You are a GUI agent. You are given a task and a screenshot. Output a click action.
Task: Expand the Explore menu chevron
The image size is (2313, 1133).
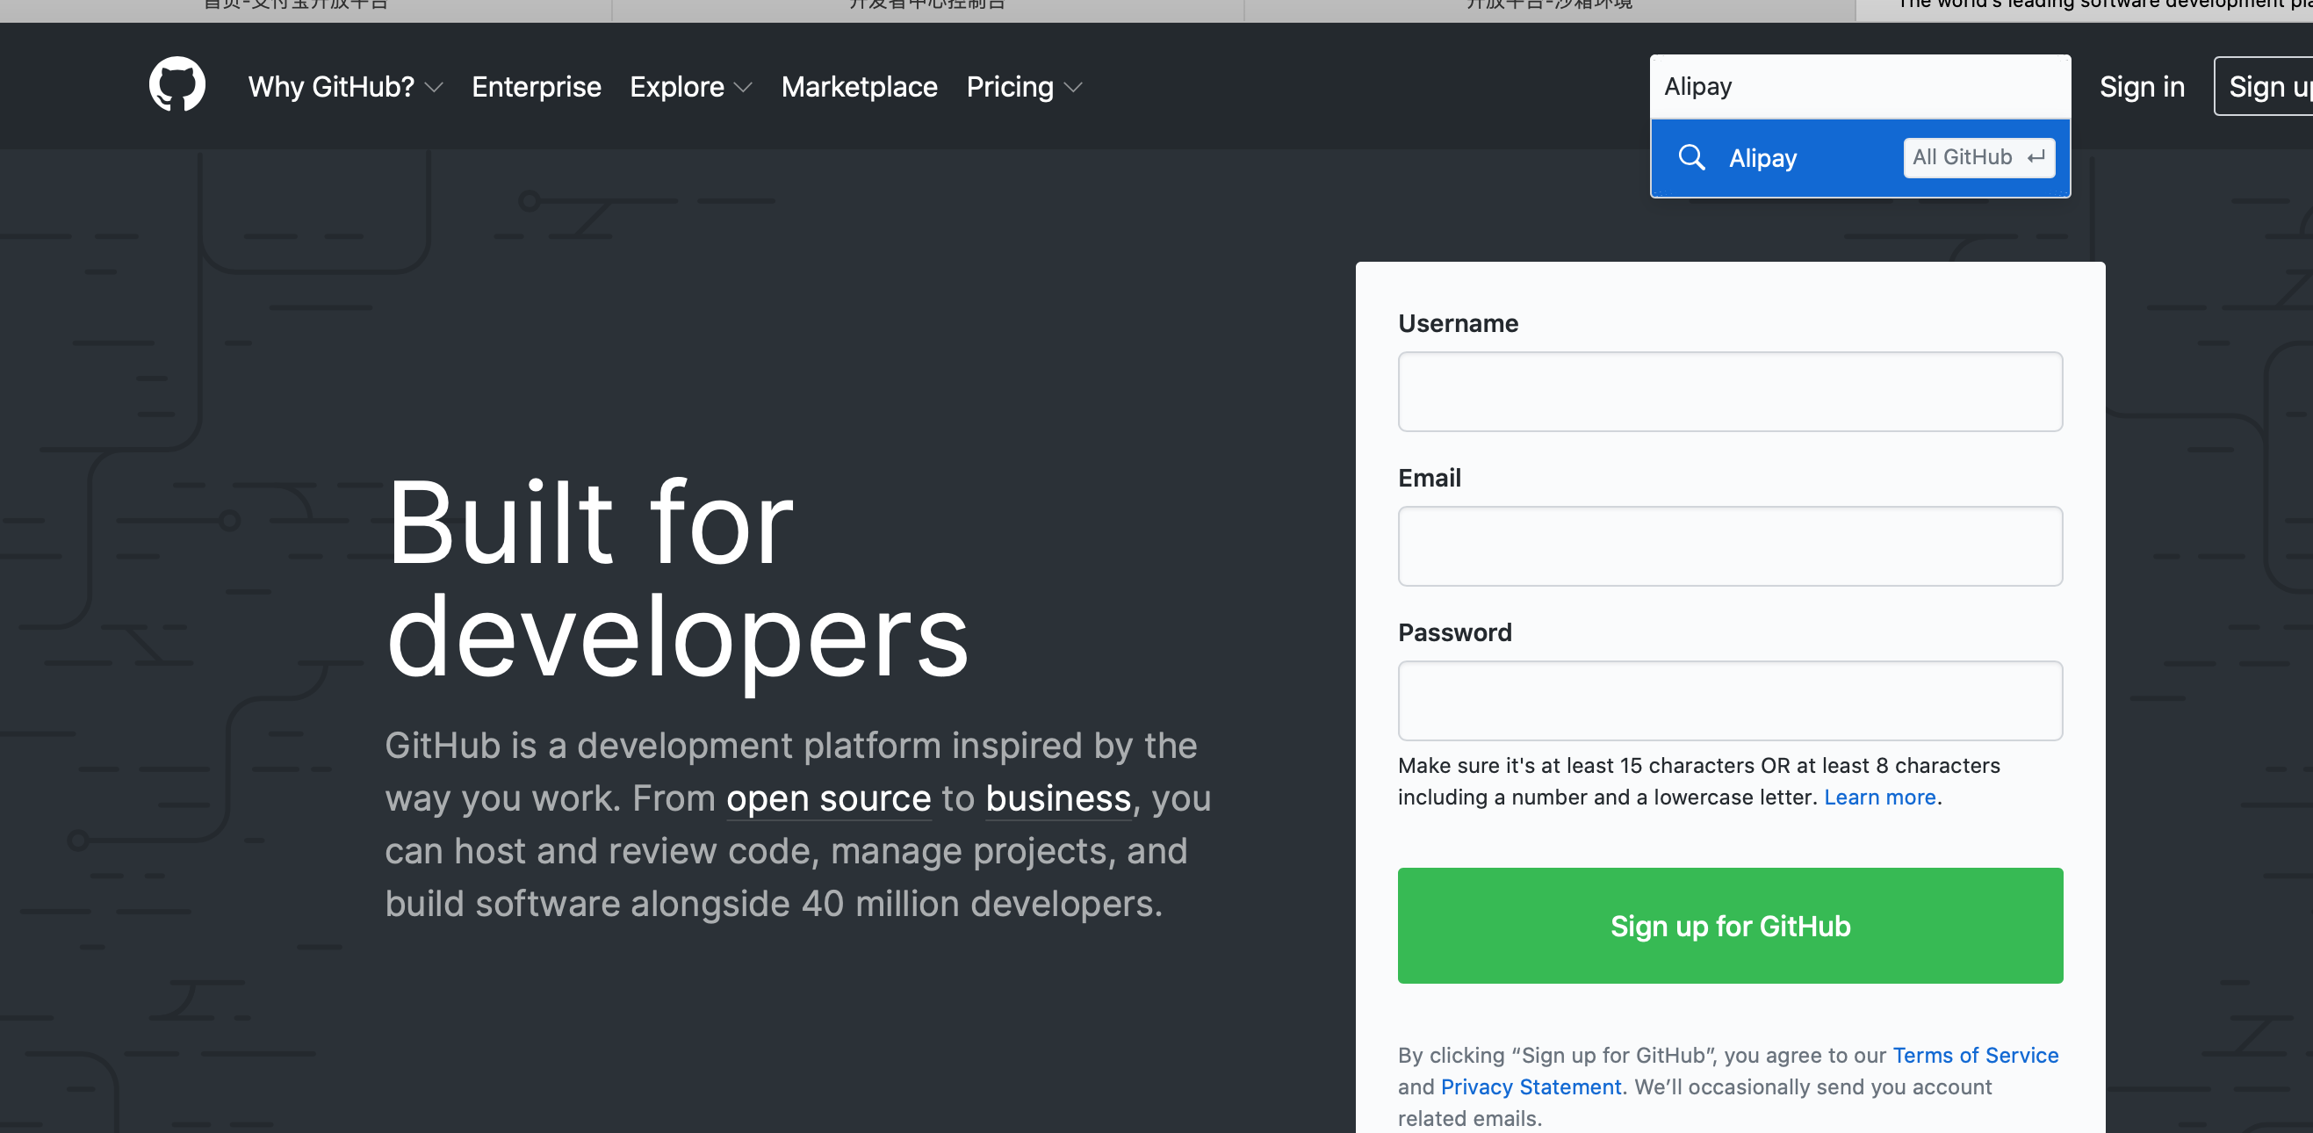743,87
